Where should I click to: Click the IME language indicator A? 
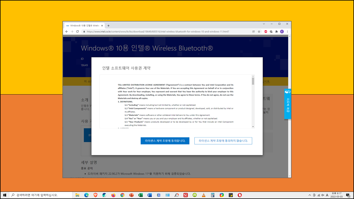pyautogui.click(x=327, y=195)
